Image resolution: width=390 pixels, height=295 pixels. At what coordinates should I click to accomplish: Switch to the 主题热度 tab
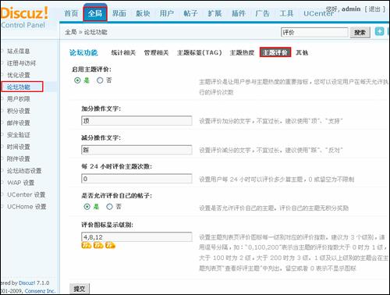pos(242,53)
